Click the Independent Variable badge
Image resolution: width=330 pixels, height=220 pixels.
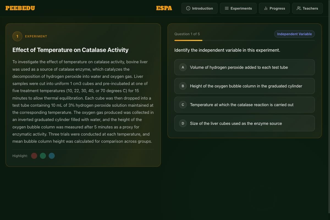coord(294,34)
